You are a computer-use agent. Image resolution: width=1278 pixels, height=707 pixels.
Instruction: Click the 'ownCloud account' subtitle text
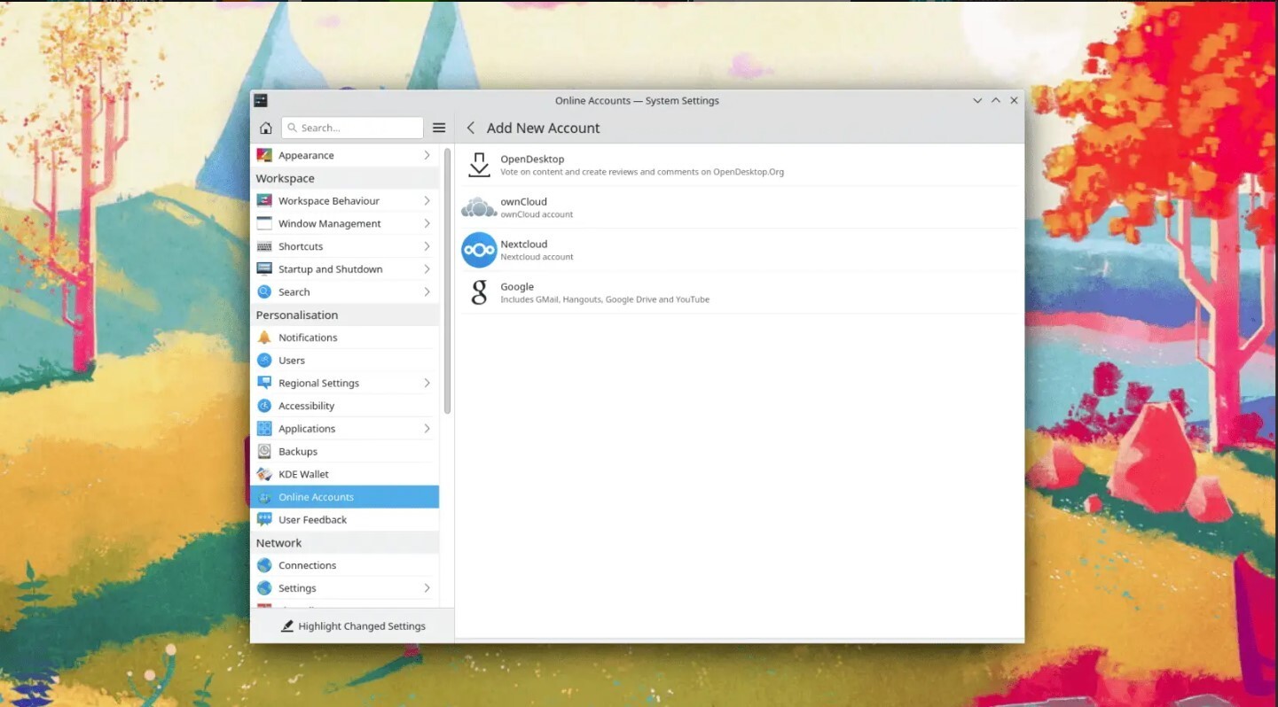click(x=537, y=214)
